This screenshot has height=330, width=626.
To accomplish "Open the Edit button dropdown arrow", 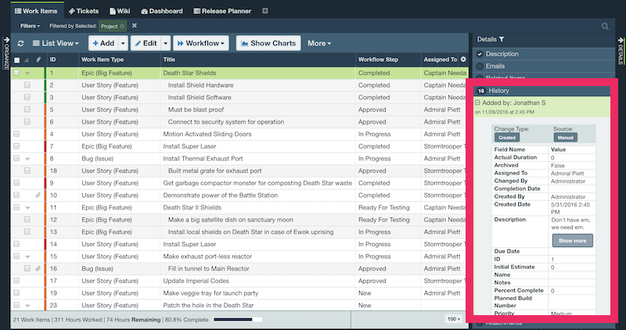I will point(165,43).
